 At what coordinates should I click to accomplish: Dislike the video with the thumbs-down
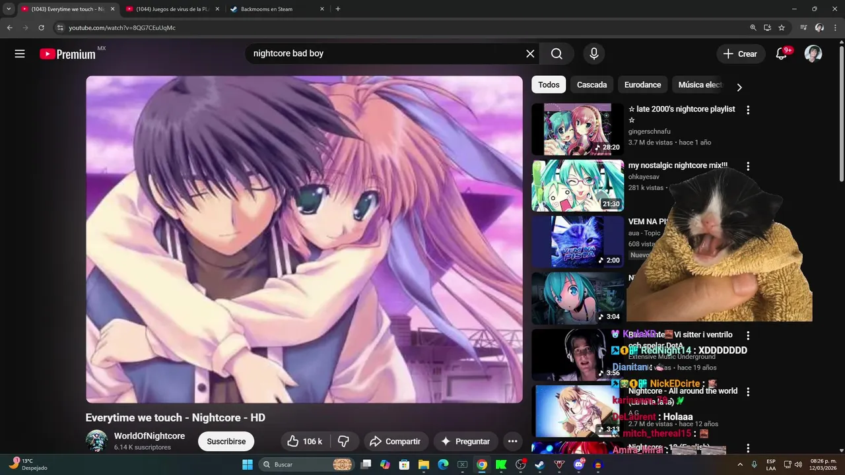(x=344, y=441)
